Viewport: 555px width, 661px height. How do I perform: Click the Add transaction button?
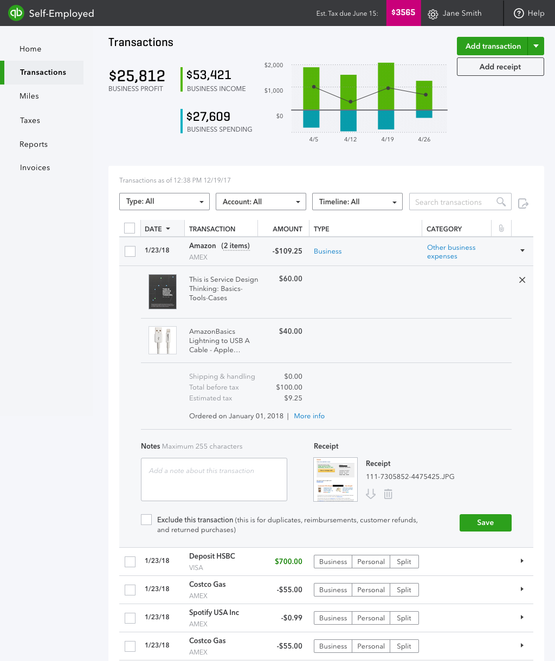point(493,46)
